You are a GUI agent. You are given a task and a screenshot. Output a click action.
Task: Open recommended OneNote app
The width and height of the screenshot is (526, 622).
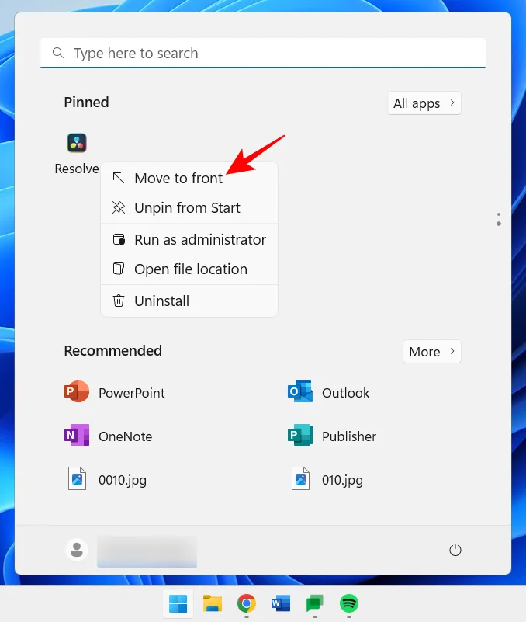108,436
